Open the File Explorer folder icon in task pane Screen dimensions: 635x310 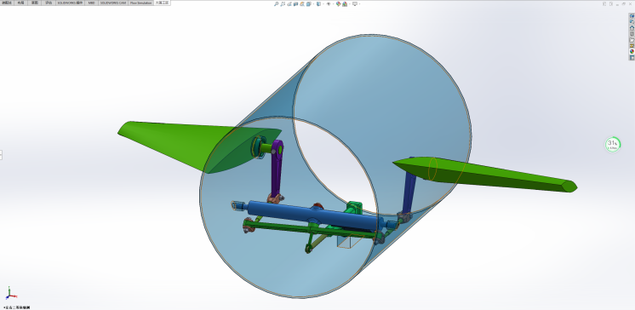click(x=632, y=40)
